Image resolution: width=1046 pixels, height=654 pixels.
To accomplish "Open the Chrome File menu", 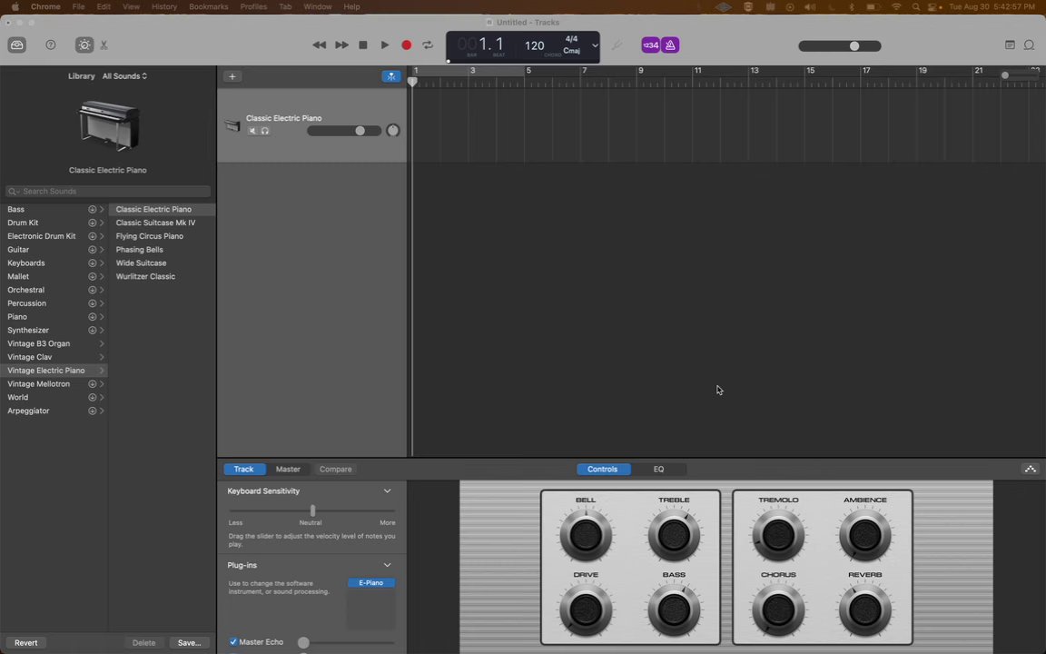I will 78,6.
